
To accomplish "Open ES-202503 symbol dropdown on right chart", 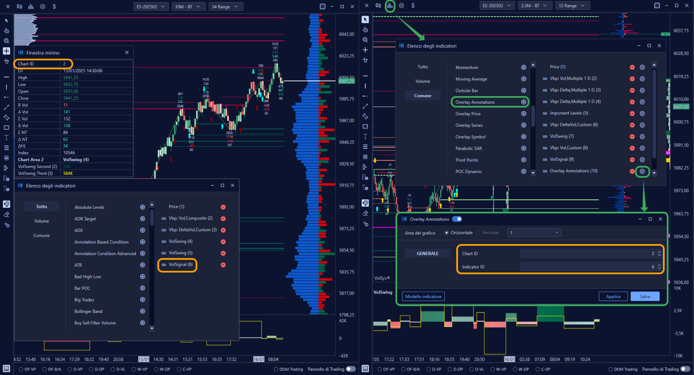I will (x=497, y=6).
